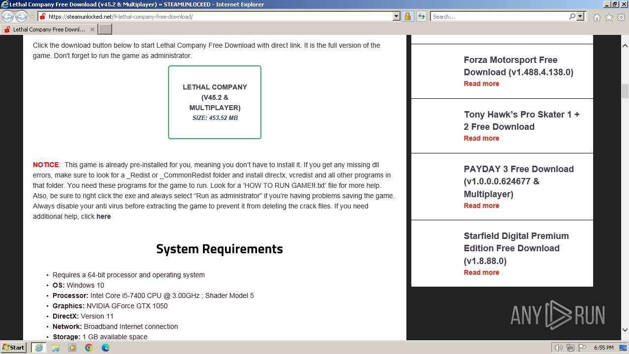Open the recent pages dropdown beside Forward
The height and width of the screenshot is (354, 629).
[32, 17]
